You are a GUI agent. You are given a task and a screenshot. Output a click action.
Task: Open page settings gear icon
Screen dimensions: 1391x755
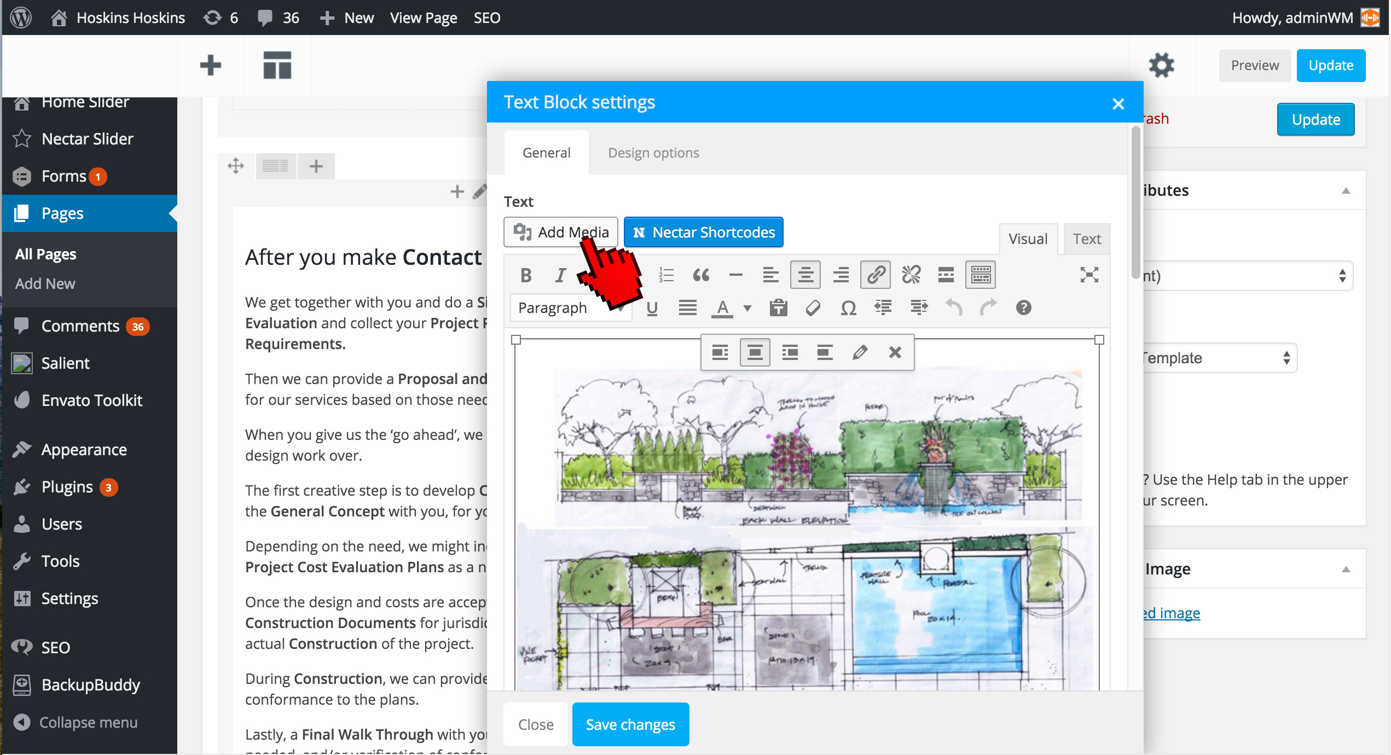[1161, 66]
